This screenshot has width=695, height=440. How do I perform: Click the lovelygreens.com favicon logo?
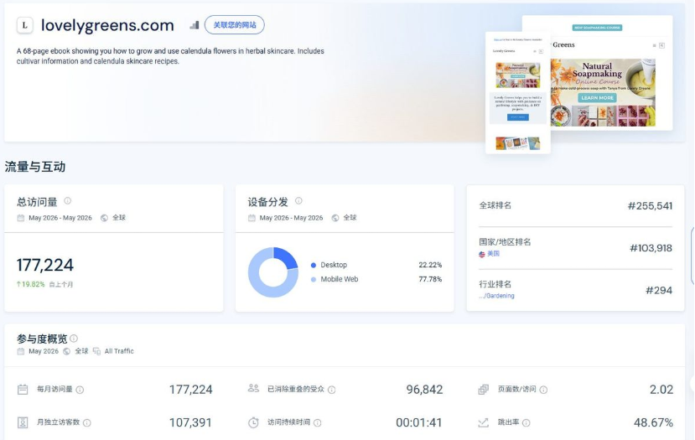pyautogui.click(x=25, y=25)
